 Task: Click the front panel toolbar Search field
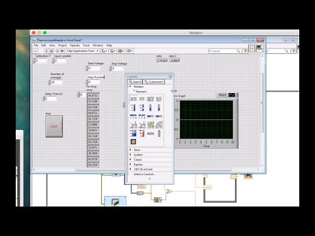point(224,51)
